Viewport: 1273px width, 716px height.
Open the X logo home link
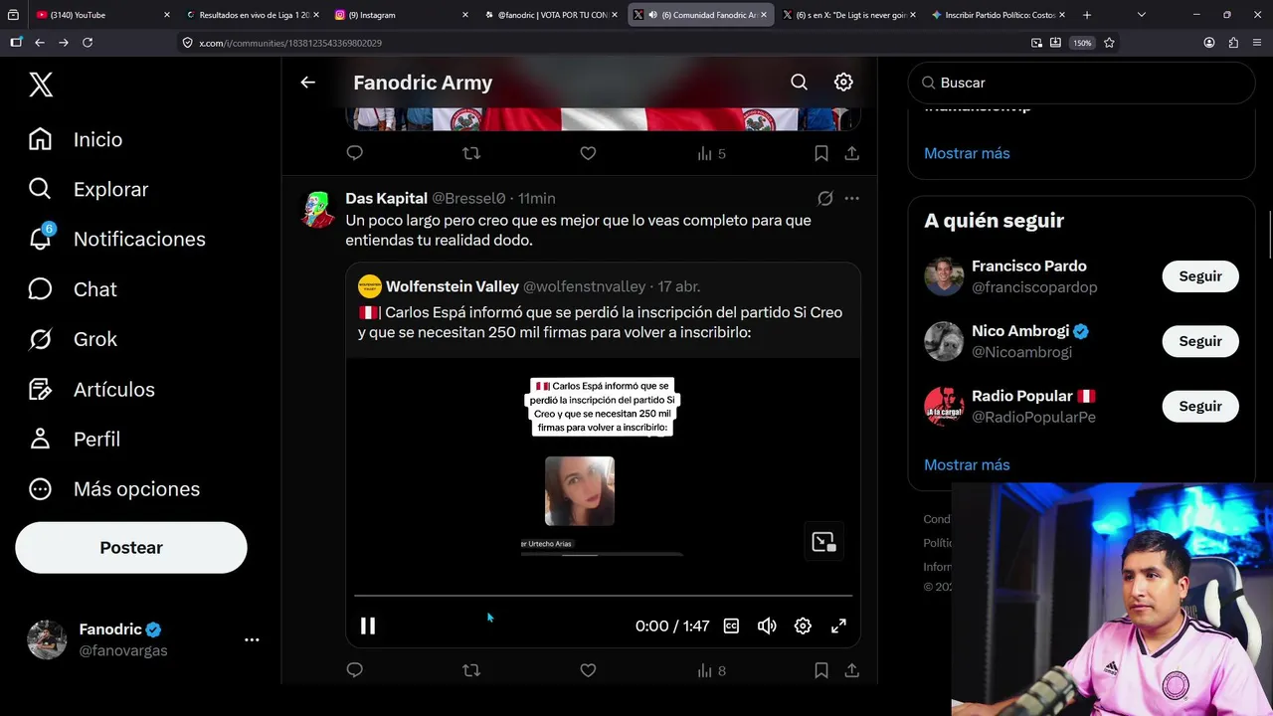[x=41, y=85]
